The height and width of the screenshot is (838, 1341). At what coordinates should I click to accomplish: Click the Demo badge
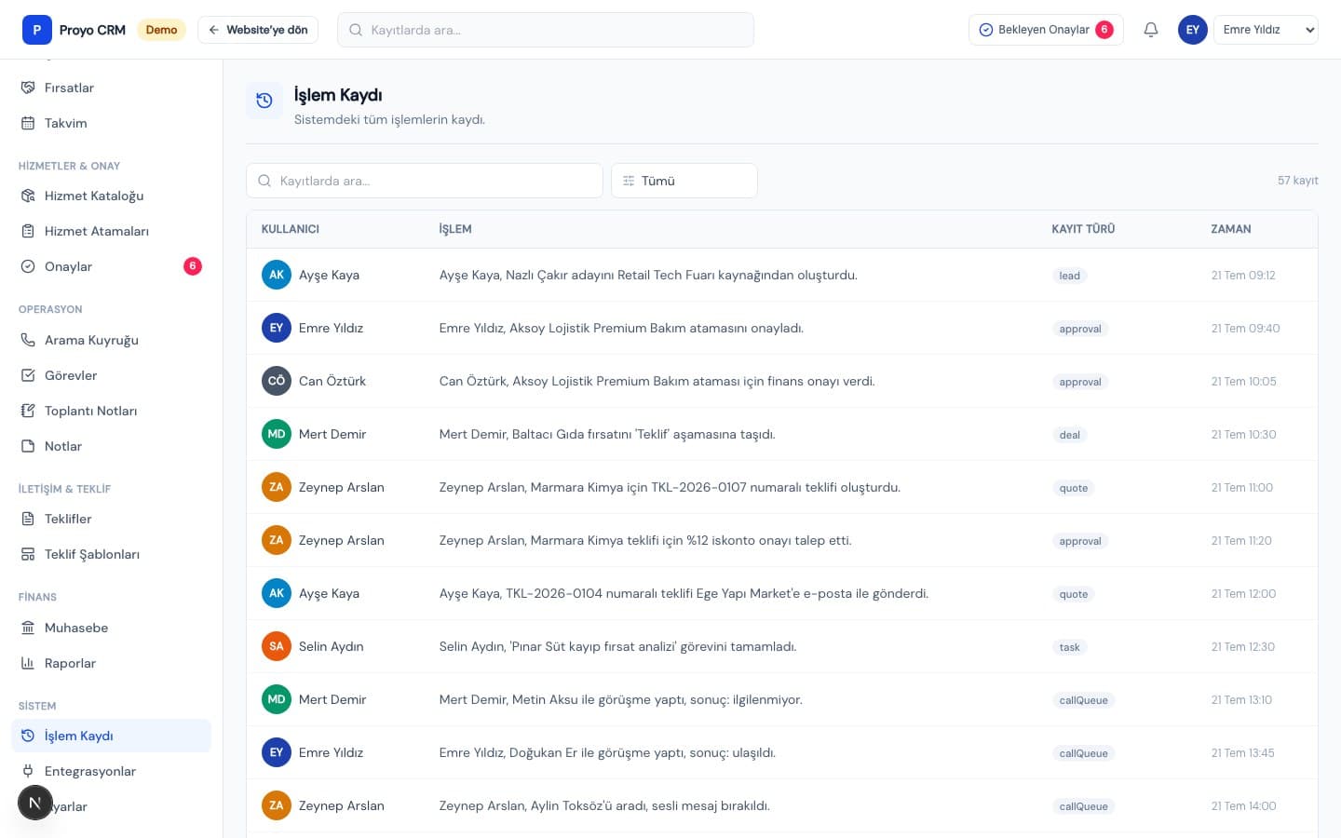pos(161,30)
